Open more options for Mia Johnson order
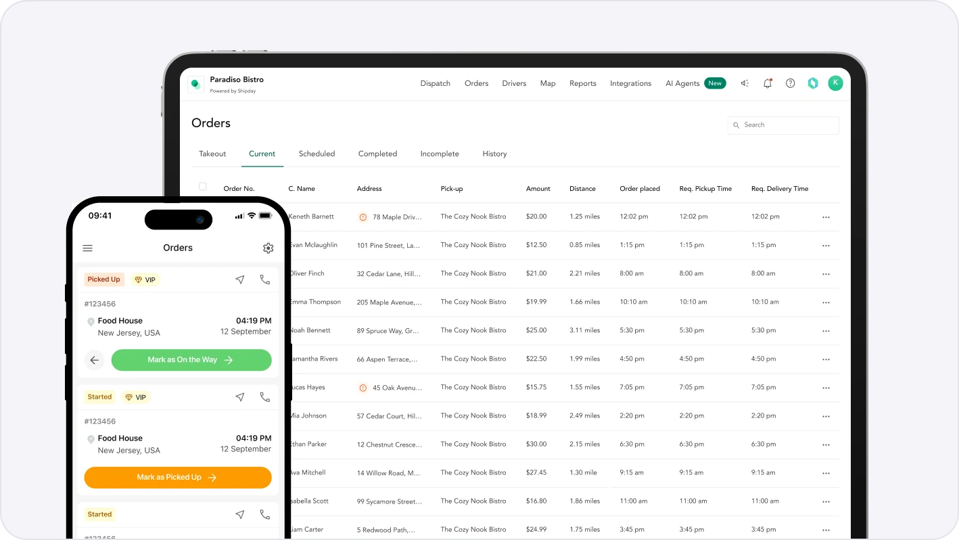The image size is (959, 540). tap(826, 416)
